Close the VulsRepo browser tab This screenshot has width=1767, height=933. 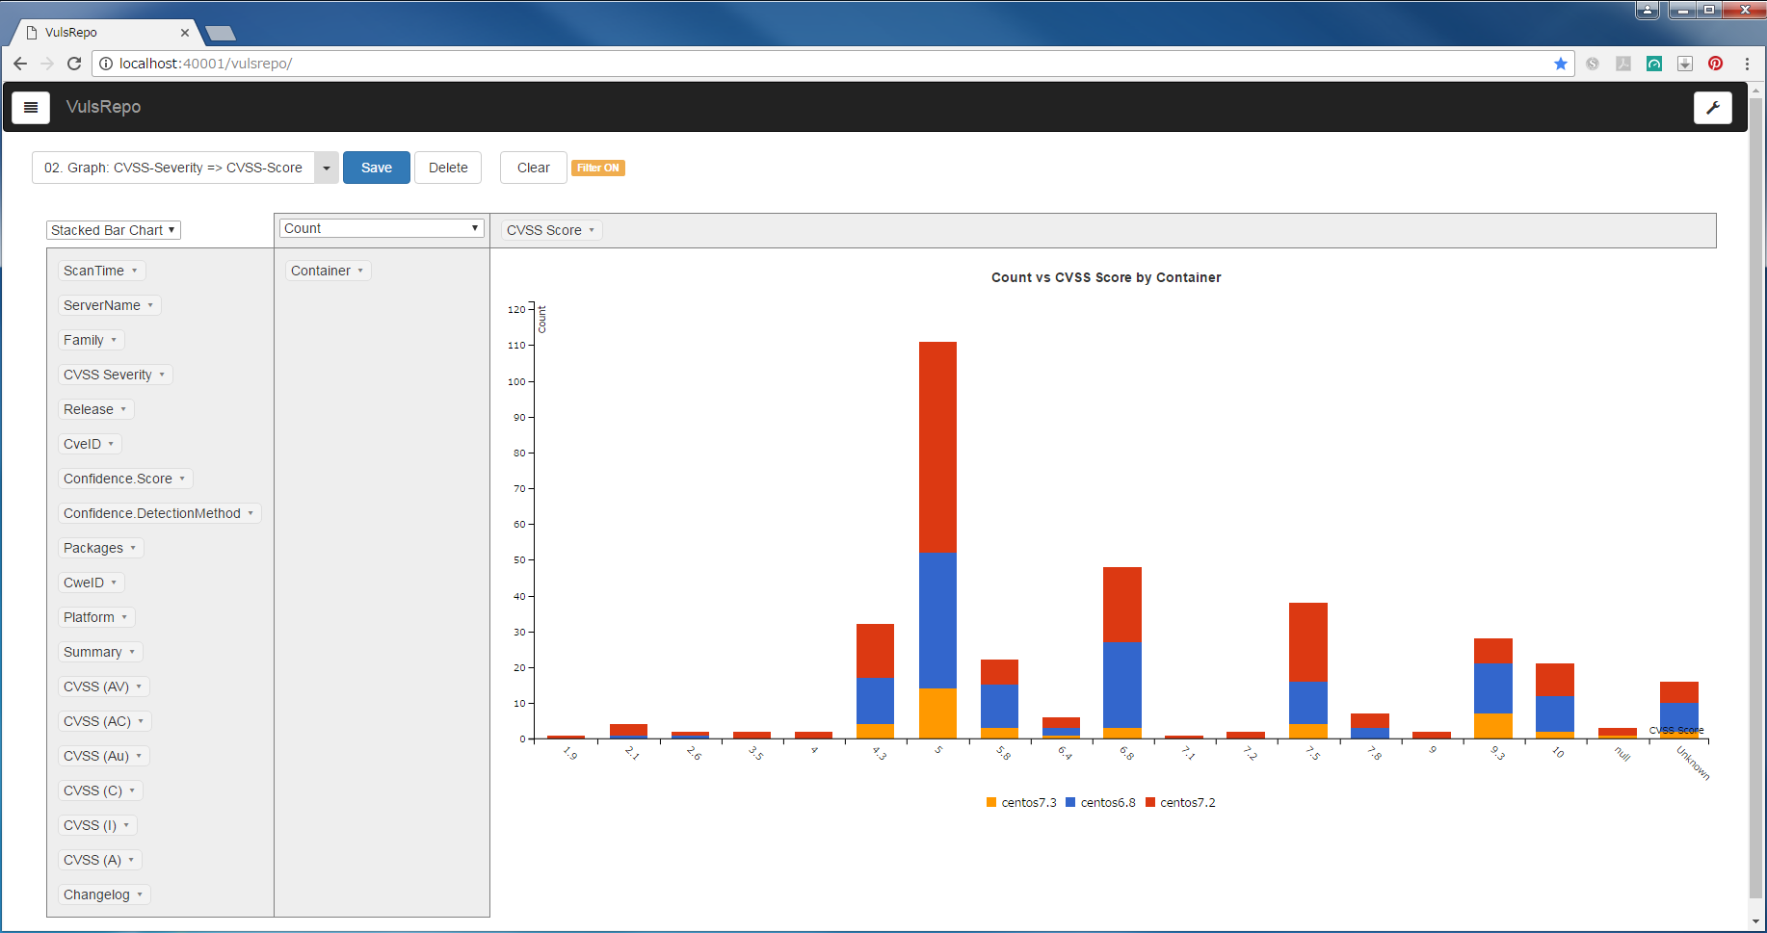point(185,33)
